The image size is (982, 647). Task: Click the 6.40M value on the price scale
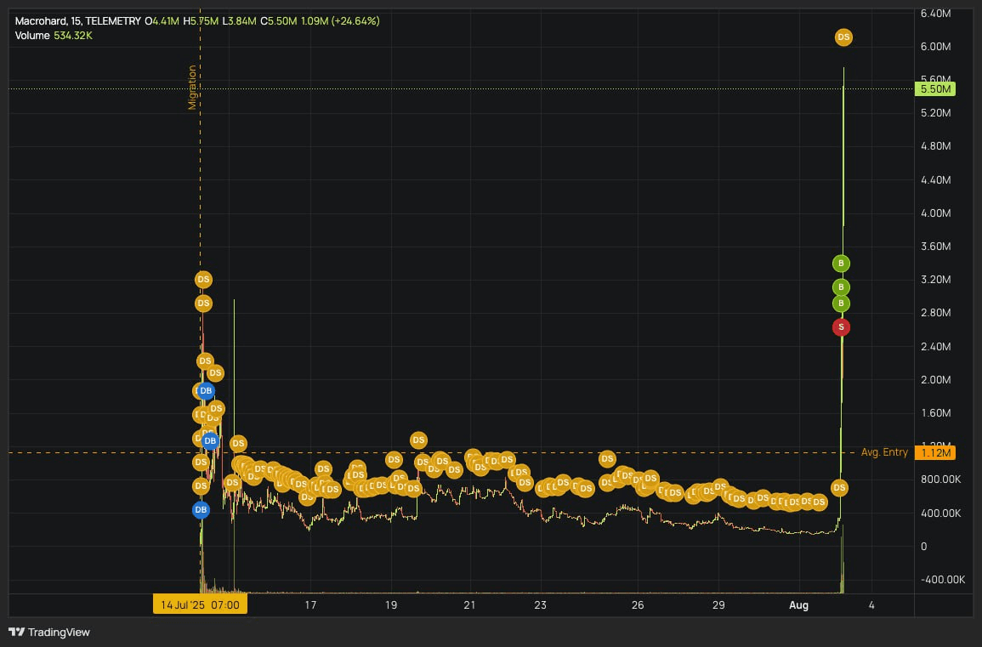tap(935, 13)
